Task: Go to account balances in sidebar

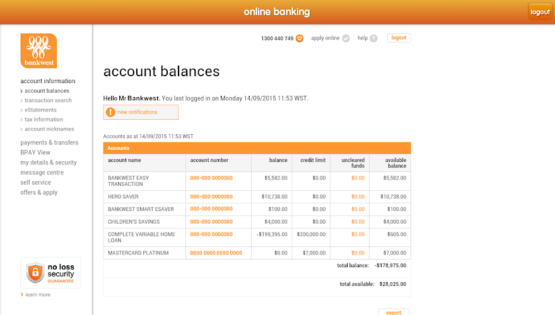Action: [x=47, y=91]
